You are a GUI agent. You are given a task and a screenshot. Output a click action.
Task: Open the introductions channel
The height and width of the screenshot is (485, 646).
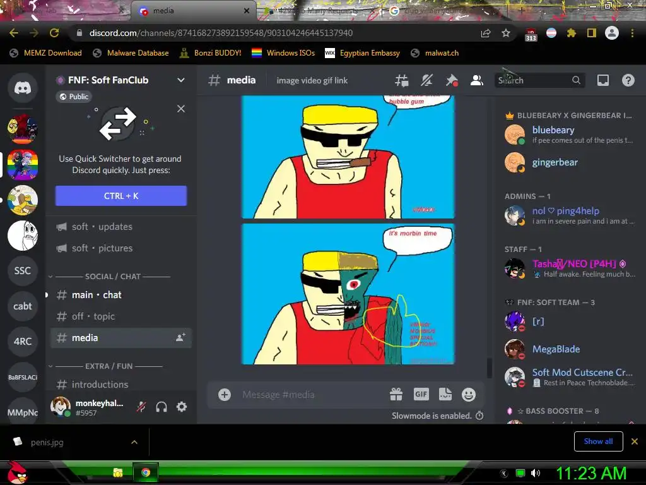click(x=121, y=385)
